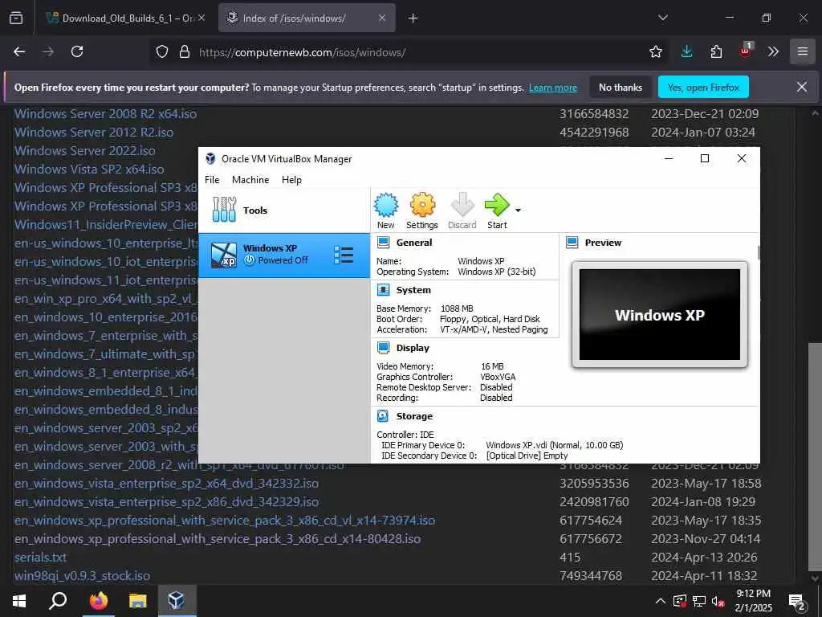Image resolution: width=822 pixels, height=617 pixels.
Task: Click Firefox View icon
Action: tap(16, 18)
